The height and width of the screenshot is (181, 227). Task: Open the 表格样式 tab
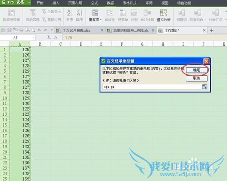130,3
